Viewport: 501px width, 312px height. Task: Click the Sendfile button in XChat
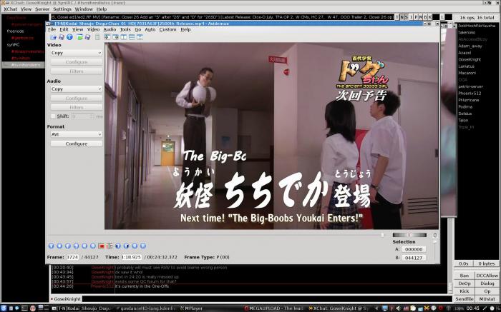tap(464, 299)
